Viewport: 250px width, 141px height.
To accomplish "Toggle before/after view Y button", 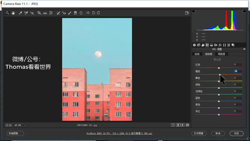I will (x=173, y=125).
